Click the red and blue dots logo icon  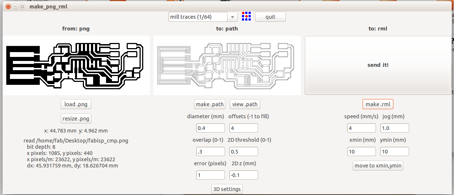pos(246,16)
